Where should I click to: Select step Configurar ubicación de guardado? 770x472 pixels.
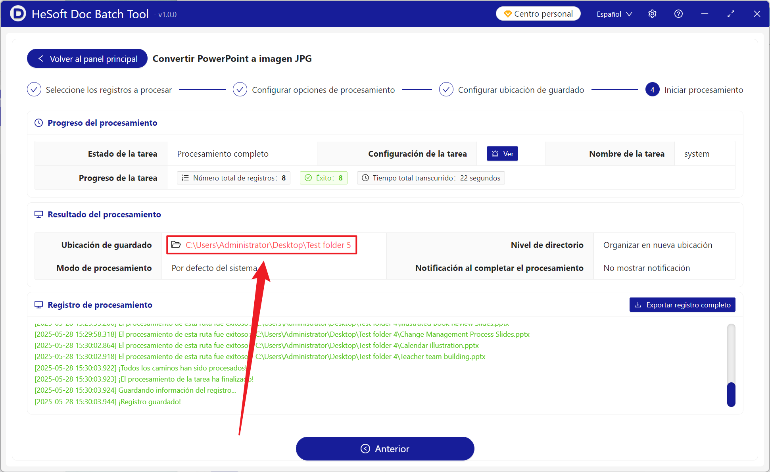pyautogui.click(x=521, y=90)
